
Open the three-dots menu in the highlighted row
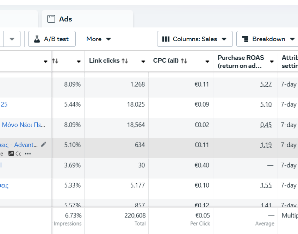coord(28,154)
